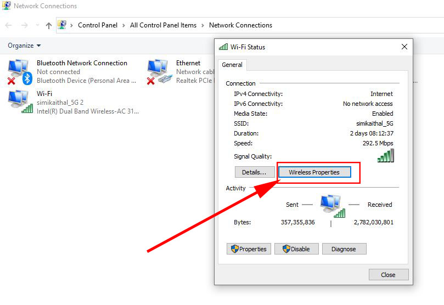Click the Details... button
444x305 pixels.
click(x=254, y=172)
